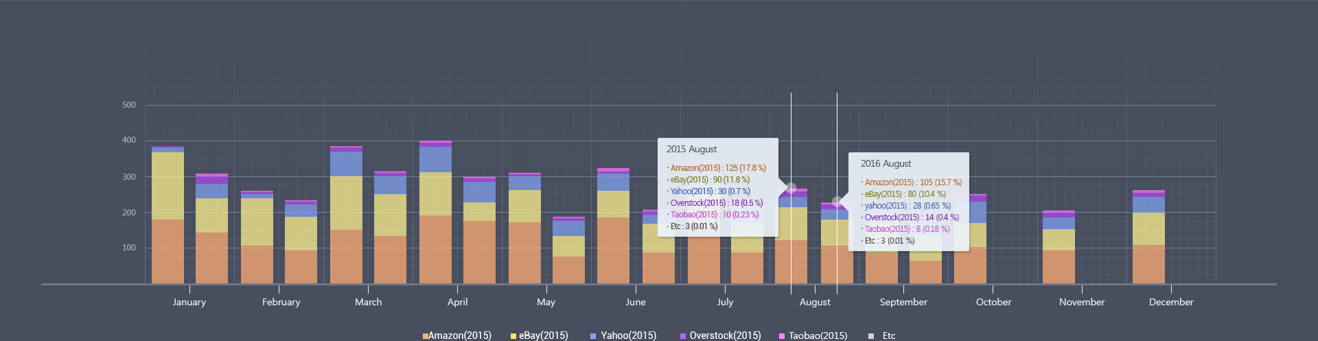This screenshot has height=341, width=1318.
Task: Click the November stacked bar
Action: click(x=1059, y=247)
